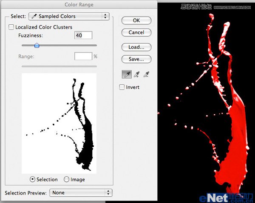Click the Range percentage field
255x203 pixels.
(83, 56)
